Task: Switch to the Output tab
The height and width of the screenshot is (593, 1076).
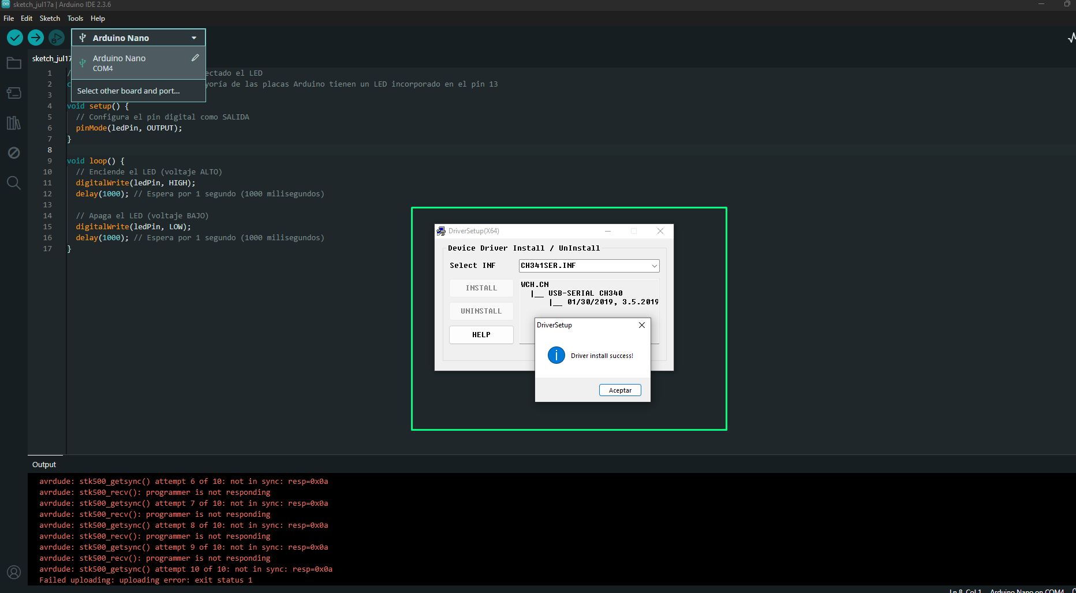Action: [44, 464]
